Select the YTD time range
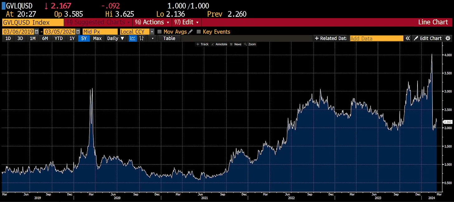Screen dimensions: 454x202 pos(59,39)
